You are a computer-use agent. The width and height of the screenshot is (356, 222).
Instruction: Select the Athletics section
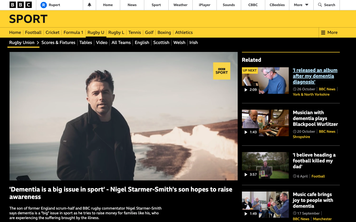184,33
